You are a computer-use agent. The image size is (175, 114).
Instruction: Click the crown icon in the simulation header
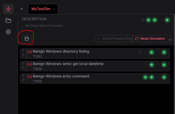(142, 20)
